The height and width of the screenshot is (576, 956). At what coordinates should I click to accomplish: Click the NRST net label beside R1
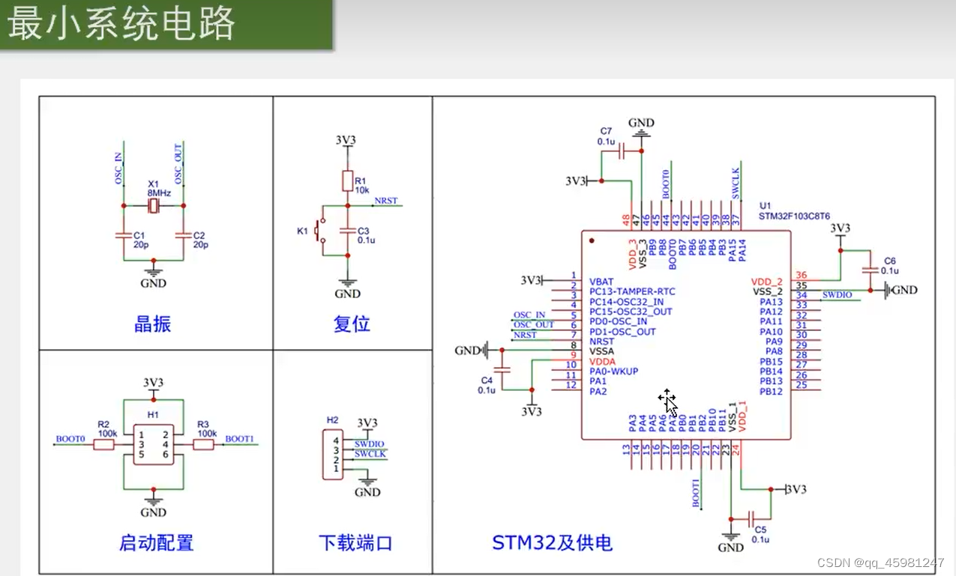386,201
